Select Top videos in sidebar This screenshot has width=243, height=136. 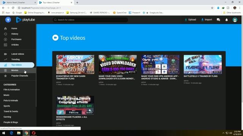point(16,65)
